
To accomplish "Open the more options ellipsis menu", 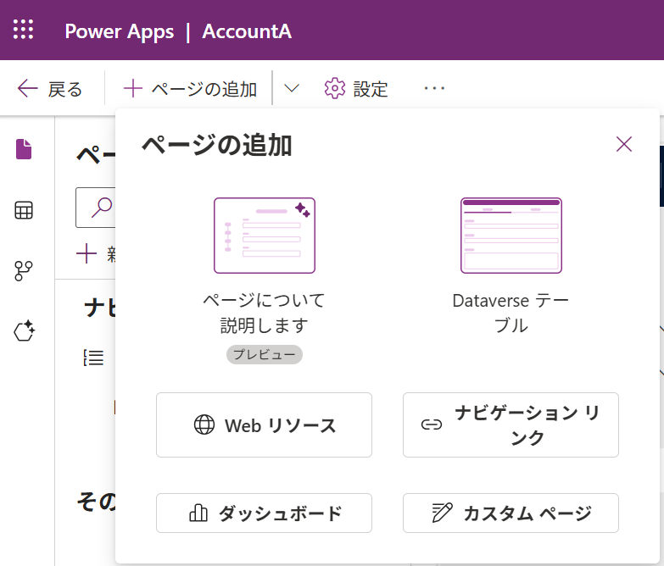I will pyautogui.click(x=434, y=88).
